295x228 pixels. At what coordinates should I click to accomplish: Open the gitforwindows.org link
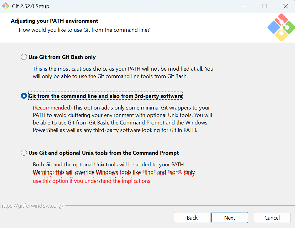pos(32,206)
